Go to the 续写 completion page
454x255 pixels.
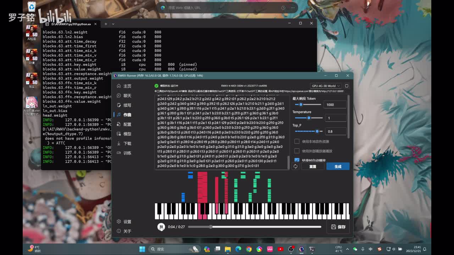(x=124, y=105)
